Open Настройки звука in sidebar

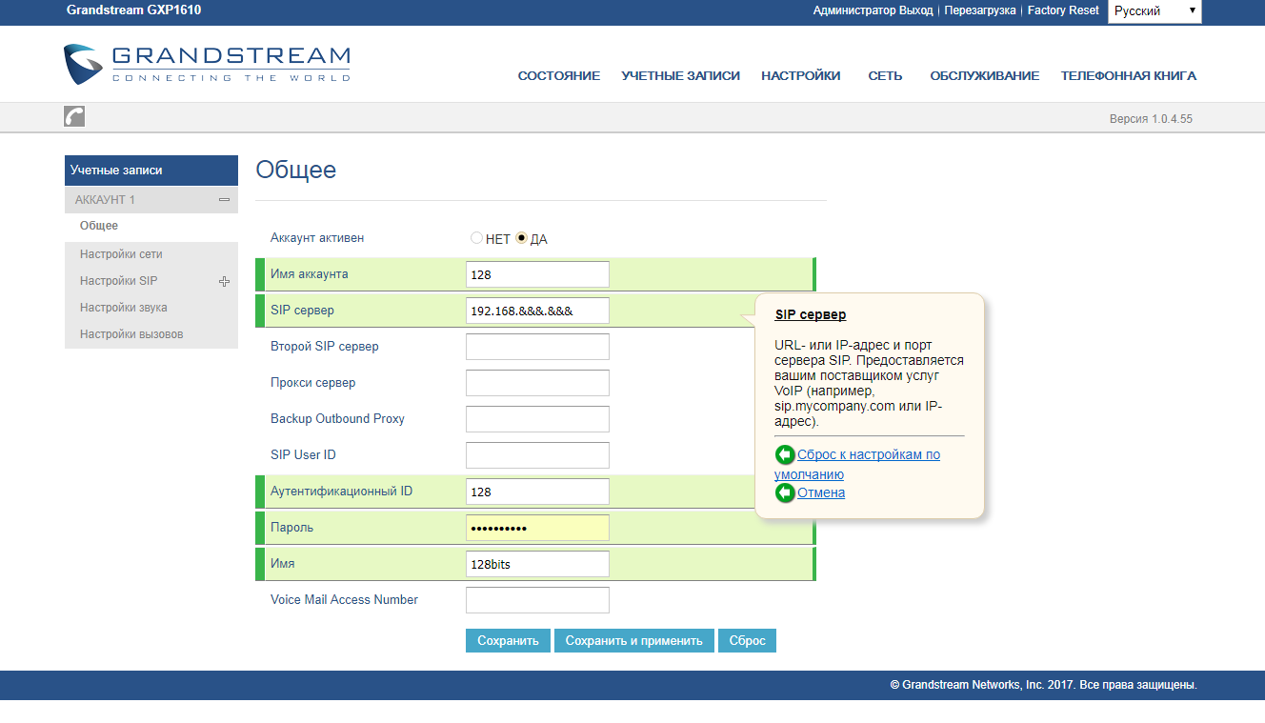124,308
